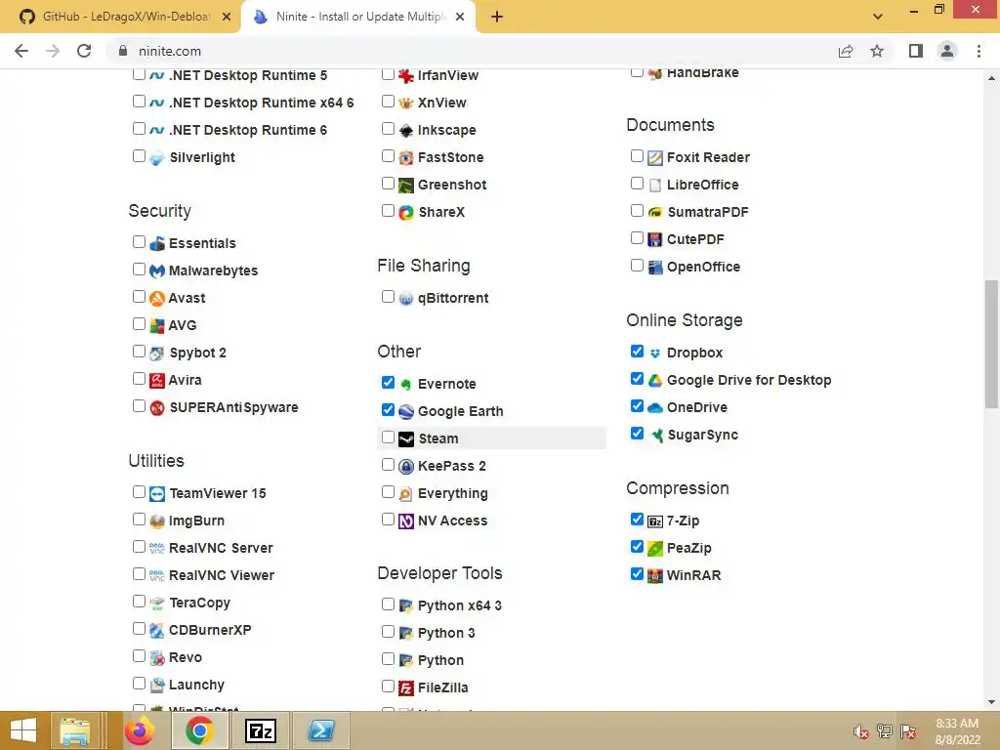This screenshot has height=750, width=1000.
Task: Click the KeePass 2 lock icon
Action: pos(406,467)
